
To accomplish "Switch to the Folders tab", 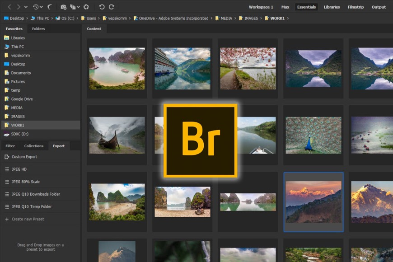I will coord(38,28).
